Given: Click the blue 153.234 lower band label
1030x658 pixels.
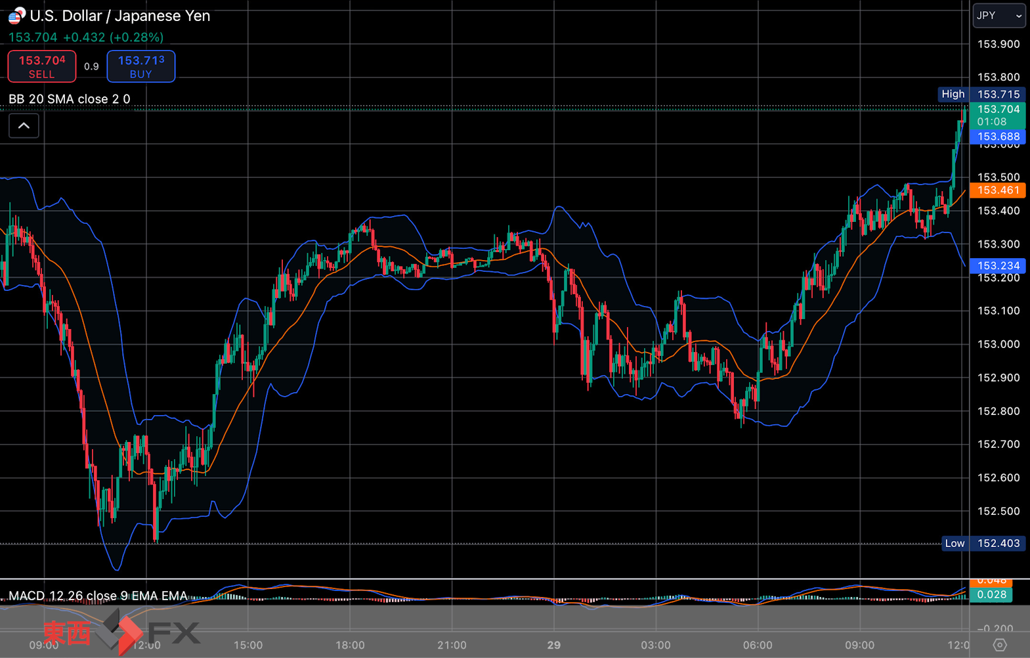Looking at the screenshot, I should [998, 266].
